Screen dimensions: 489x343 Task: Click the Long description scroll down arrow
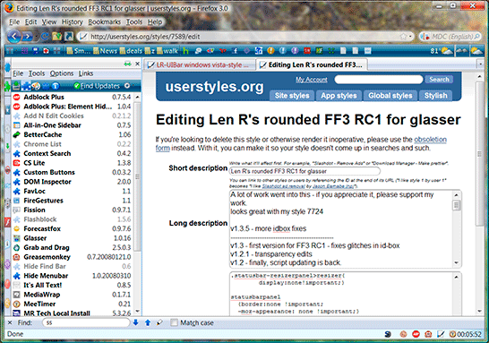point(456,263)
